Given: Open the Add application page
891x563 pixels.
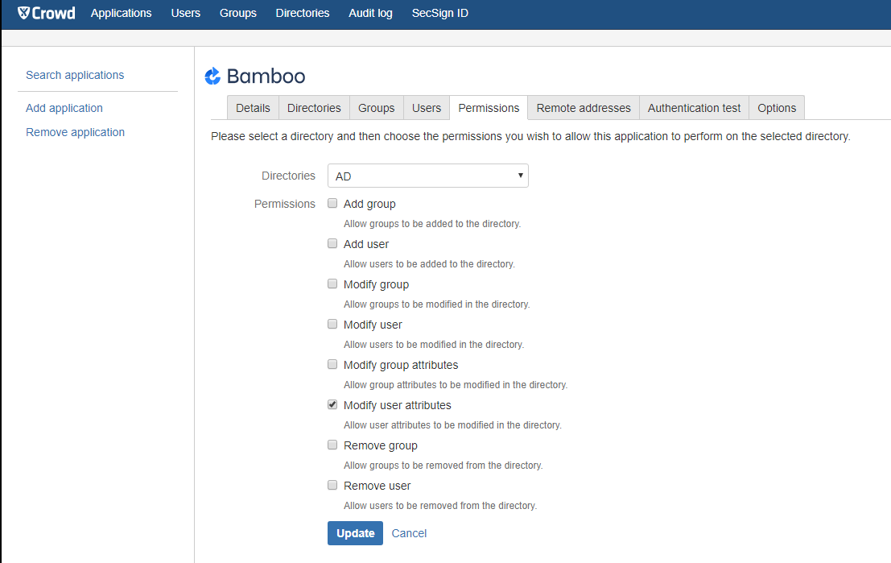Looking at the screenshot, I should [64, 107].
